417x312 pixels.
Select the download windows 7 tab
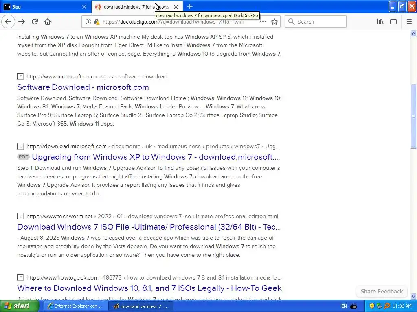click(137, 7)
